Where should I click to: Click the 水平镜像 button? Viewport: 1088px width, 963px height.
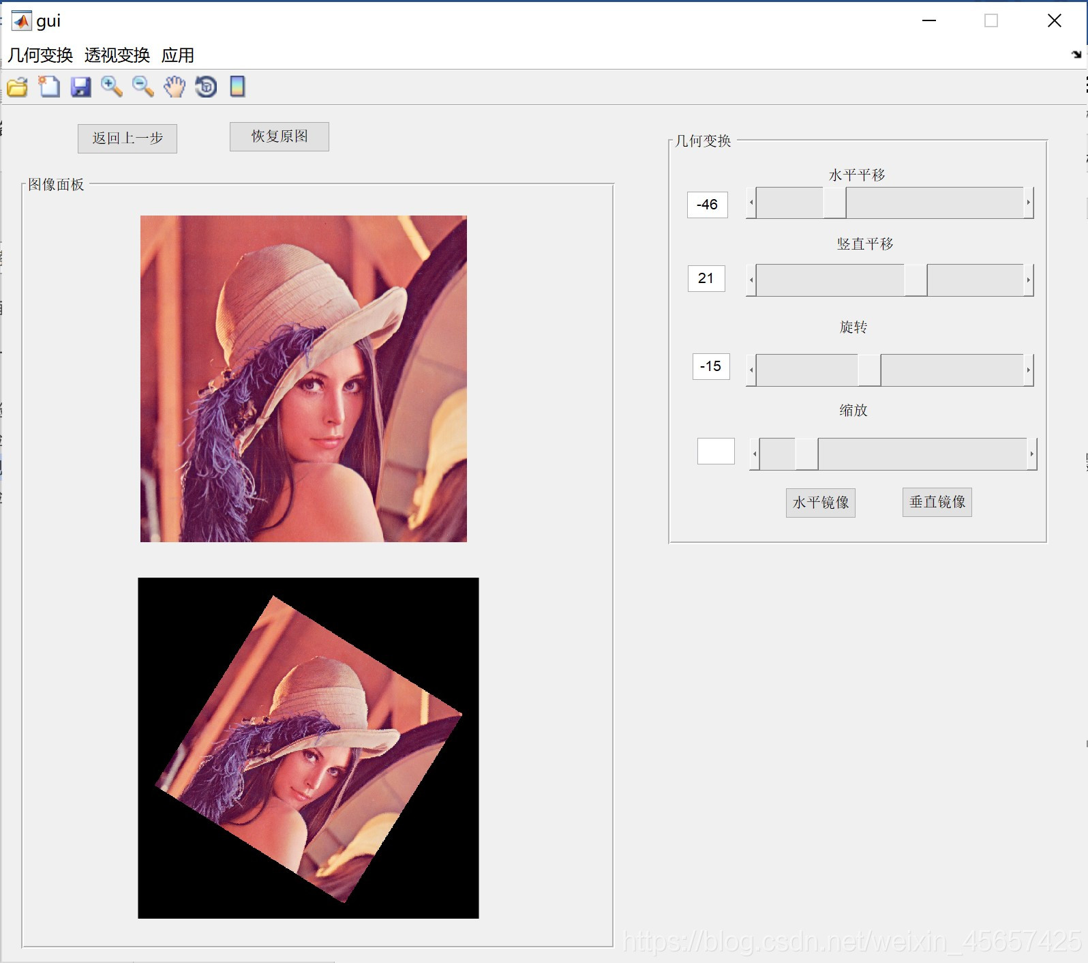click(x=821, y=503)
